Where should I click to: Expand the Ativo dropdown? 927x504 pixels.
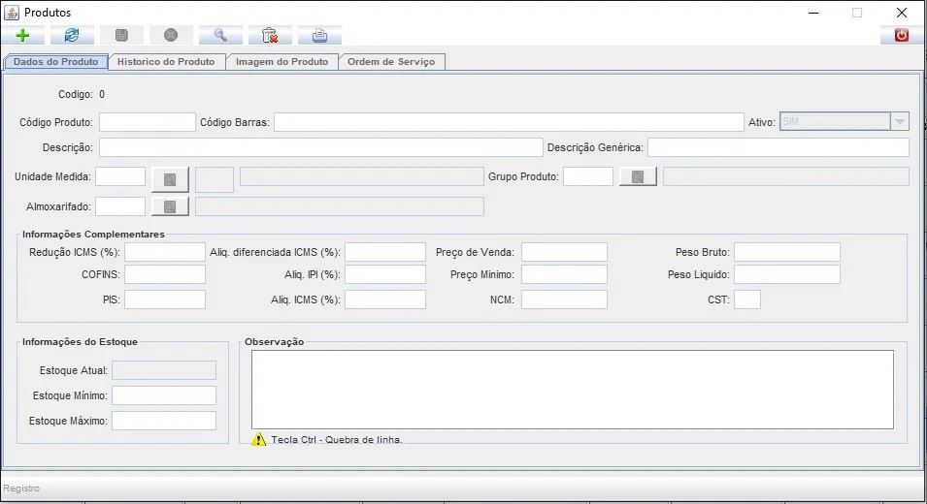point(900,122)
